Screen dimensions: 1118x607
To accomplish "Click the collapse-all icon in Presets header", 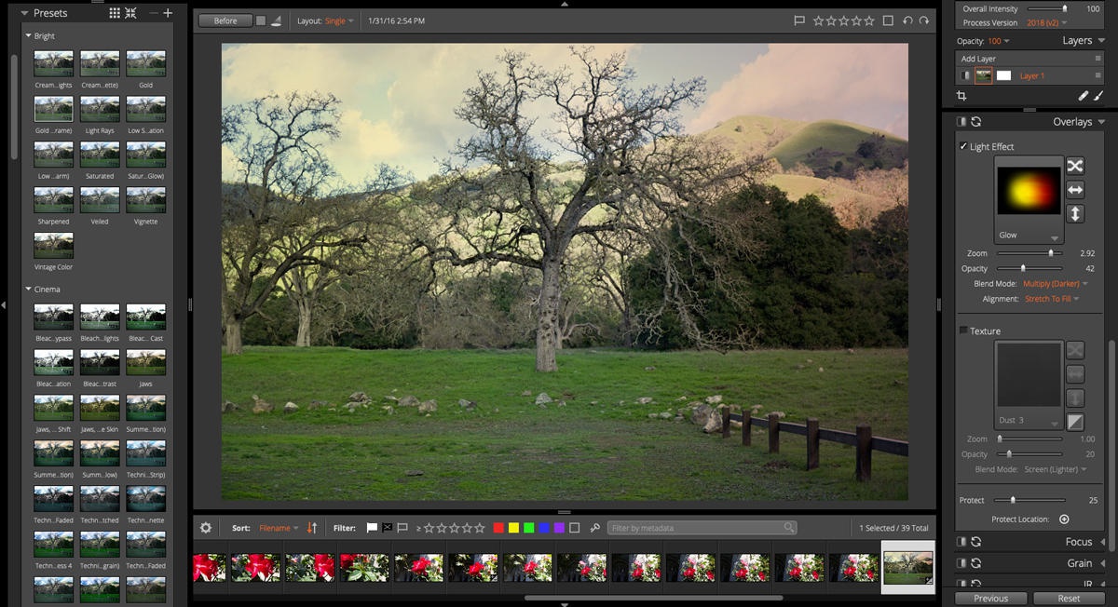I will (130, 13).
